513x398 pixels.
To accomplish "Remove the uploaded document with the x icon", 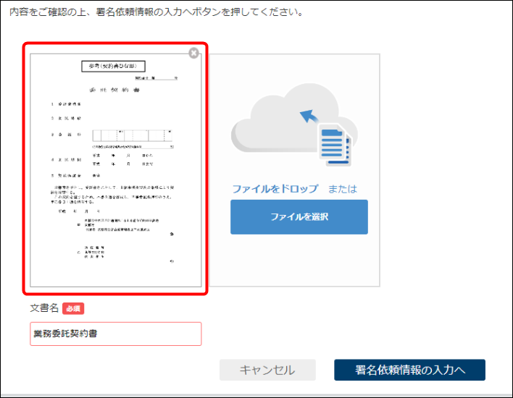I will (193, 53).
